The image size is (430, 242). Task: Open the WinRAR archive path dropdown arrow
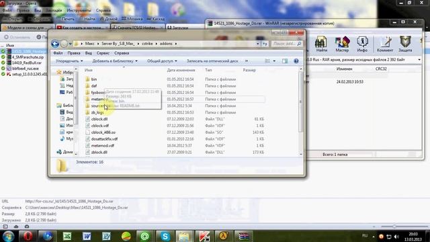click(419, 60)
